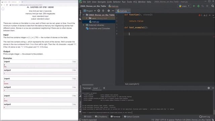
Task: Open the Project view selector dropdown
Action: pos(90,11)
